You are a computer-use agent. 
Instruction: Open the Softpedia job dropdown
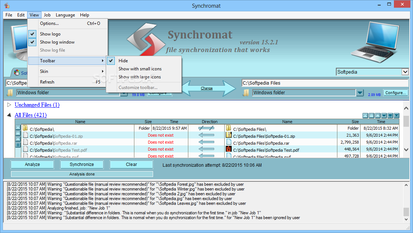point(405,72)
